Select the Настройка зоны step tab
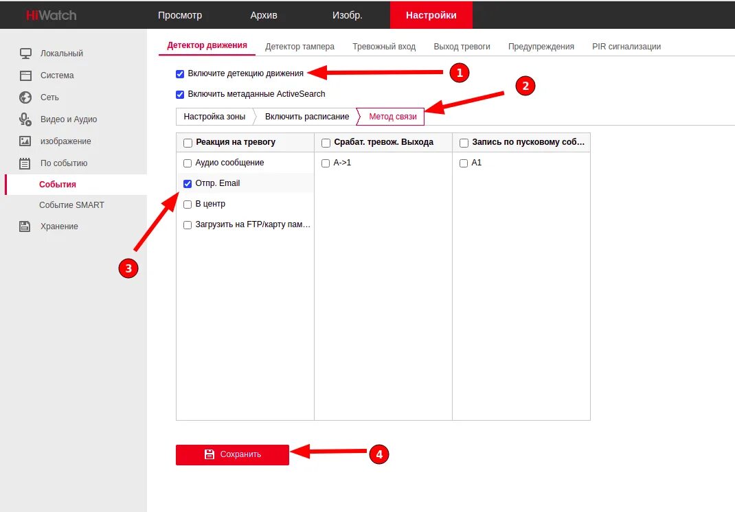Screen dimensions: 735x512 point(215,117)
